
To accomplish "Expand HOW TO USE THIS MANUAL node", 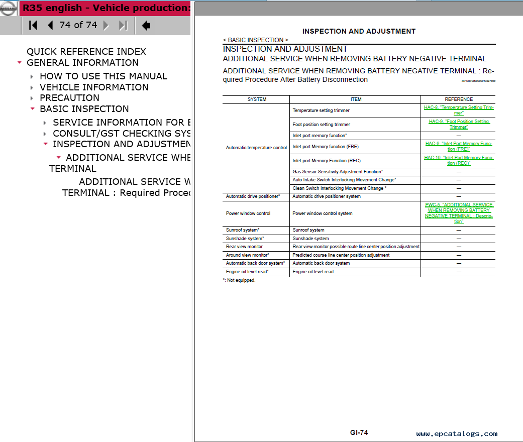I will tap(32, 76).
